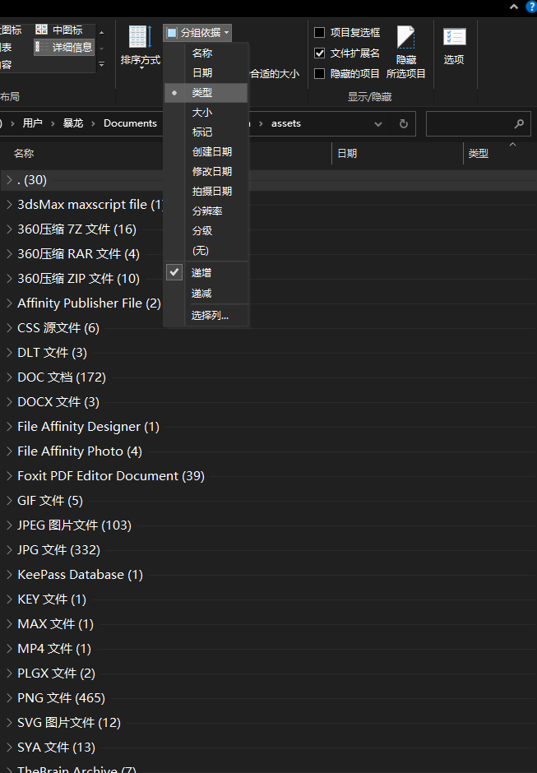Select the MP4 文件 (1) group label
The image size is (537, 773).
click(x=54, y=649)
